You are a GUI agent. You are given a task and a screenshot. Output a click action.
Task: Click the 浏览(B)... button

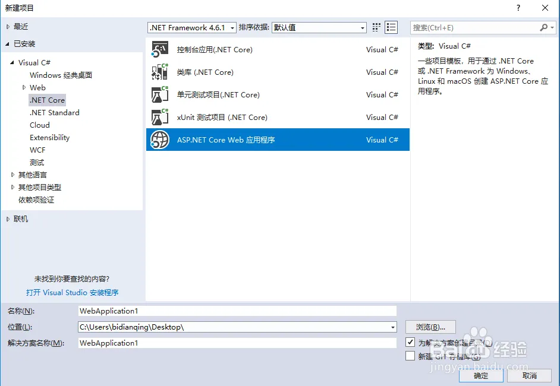(x=430, y=327)
